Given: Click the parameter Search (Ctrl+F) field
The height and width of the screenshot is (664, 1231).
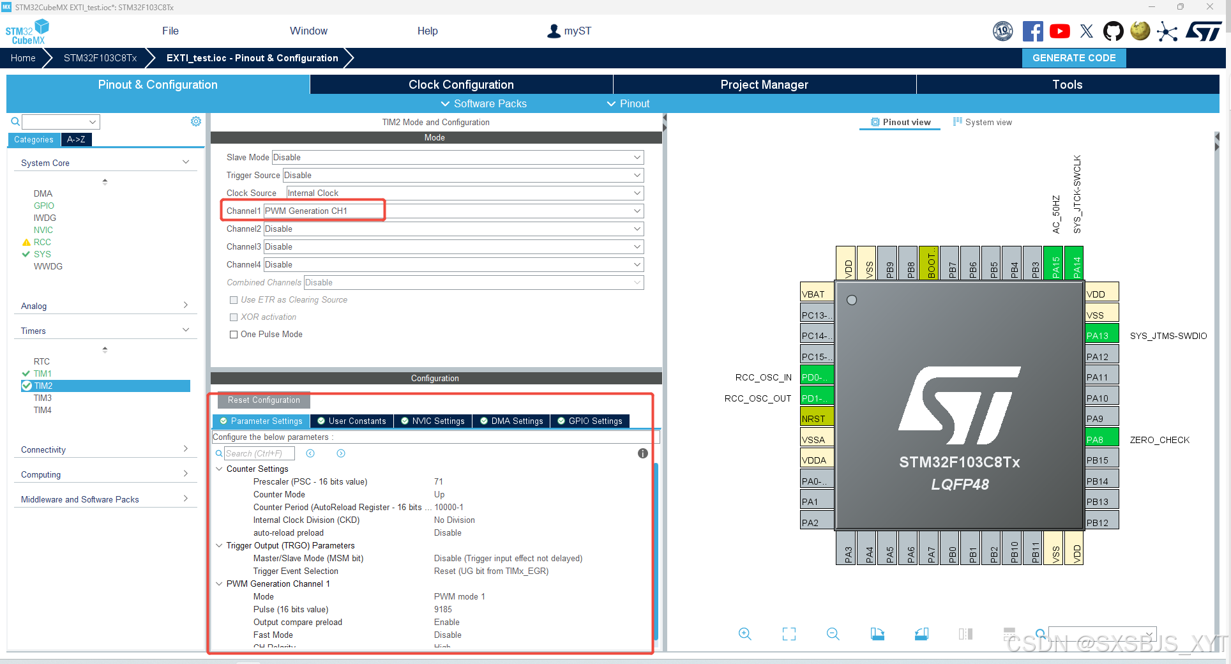Looking at the screenshot, I should (259, 453).
